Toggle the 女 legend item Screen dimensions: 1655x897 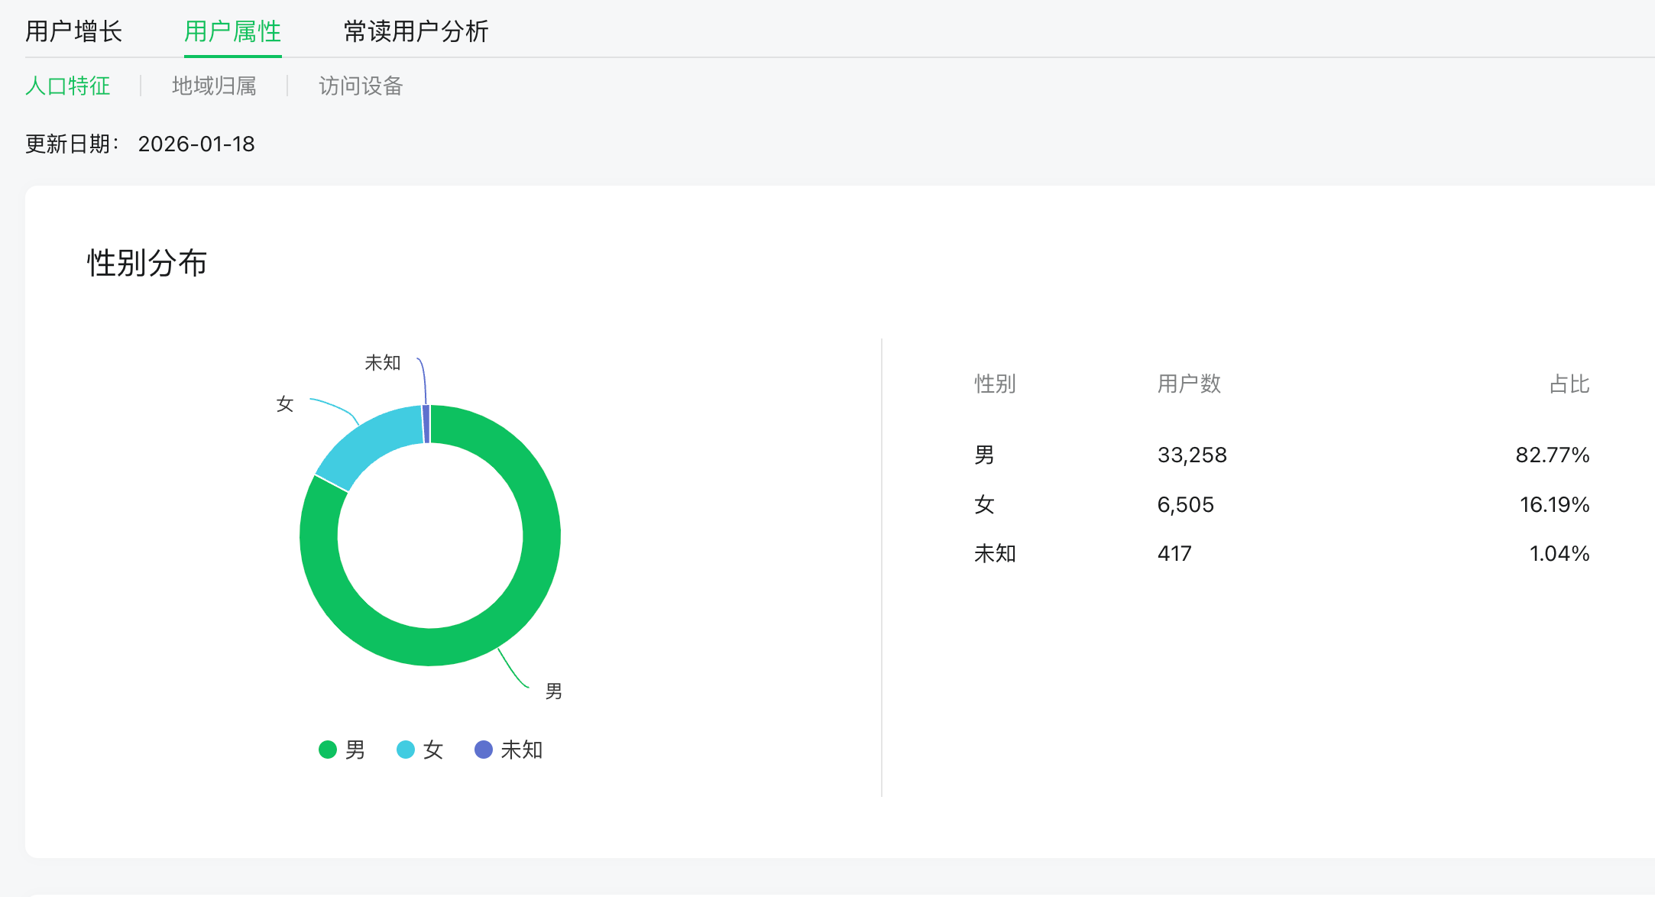tap(432, 750)
